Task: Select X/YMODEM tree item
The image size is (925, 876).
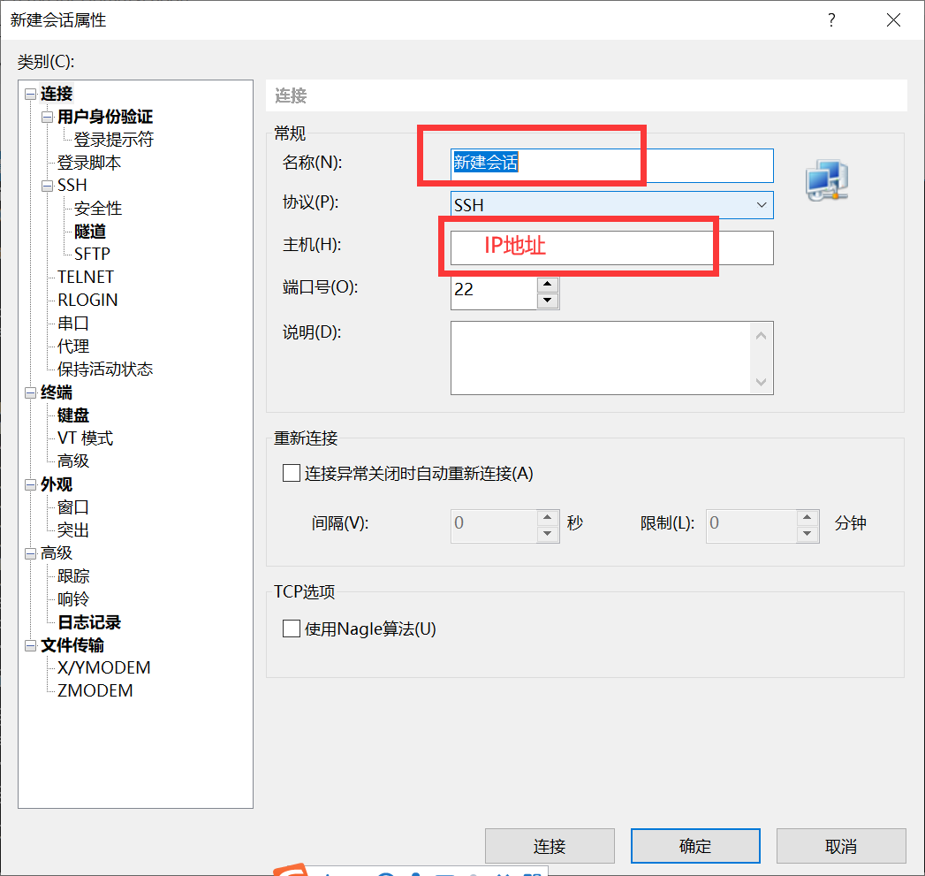Action: pos(104,668)
